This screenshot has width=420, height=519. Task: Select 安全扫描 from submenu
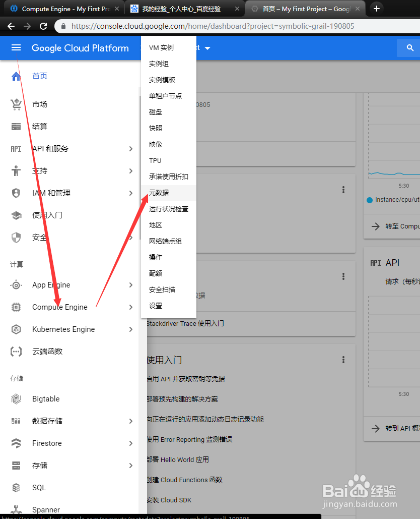[x=169, y=290]
